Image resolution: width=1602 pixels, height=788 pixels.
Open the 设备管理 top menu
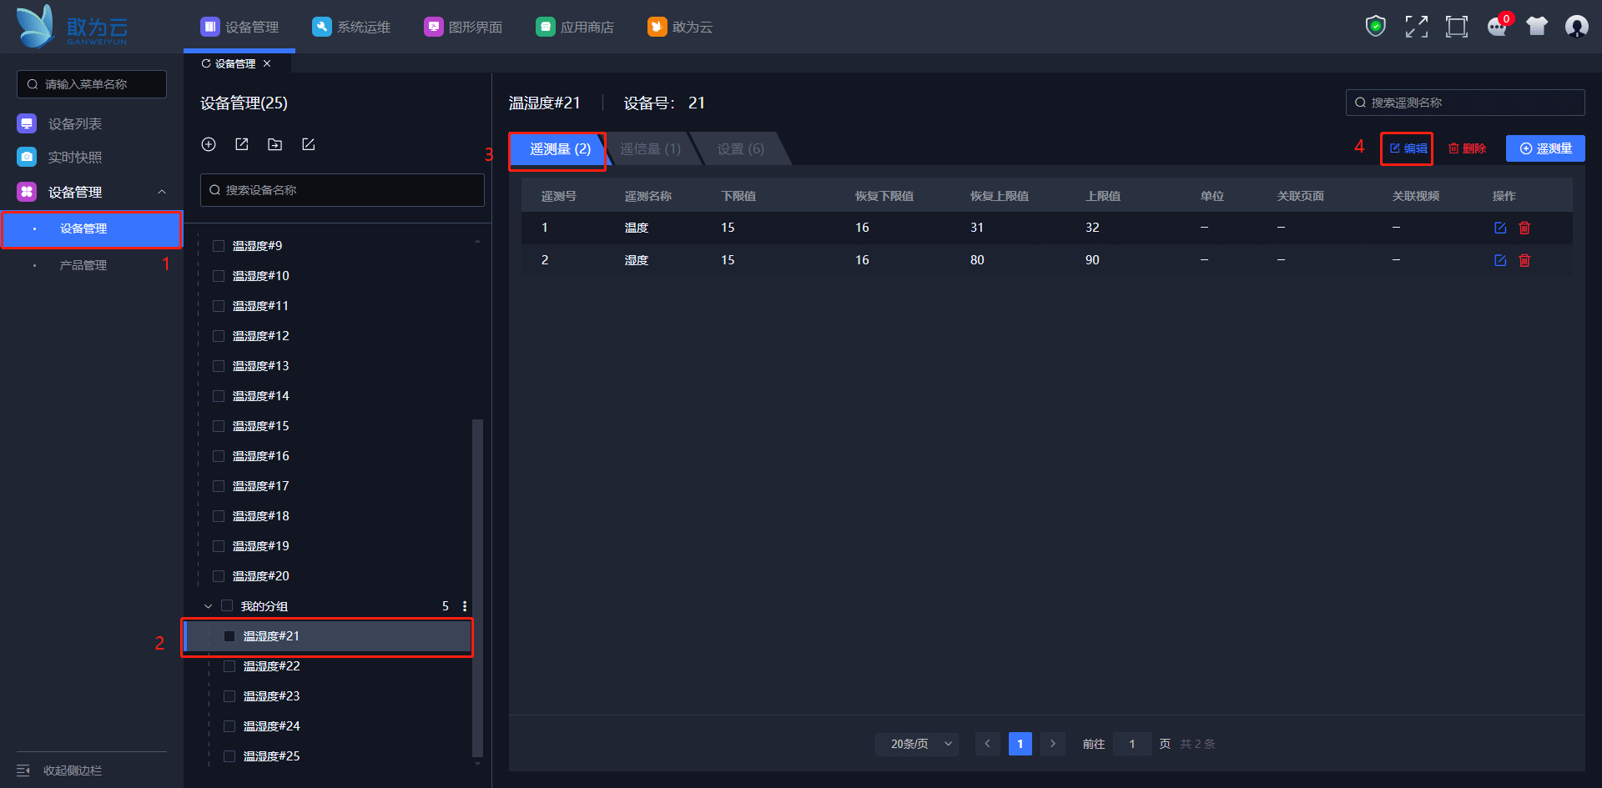pyautogui.click(x=239, y=27)
